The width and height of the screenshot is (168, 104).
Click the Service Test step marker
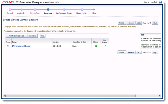[x=35, y=10]
